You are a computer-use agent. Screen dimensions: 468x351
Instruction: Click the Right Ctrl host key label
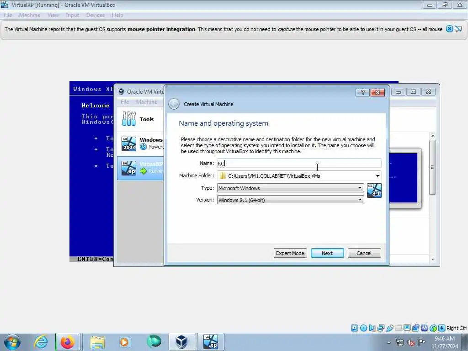[x=457, y=328]
